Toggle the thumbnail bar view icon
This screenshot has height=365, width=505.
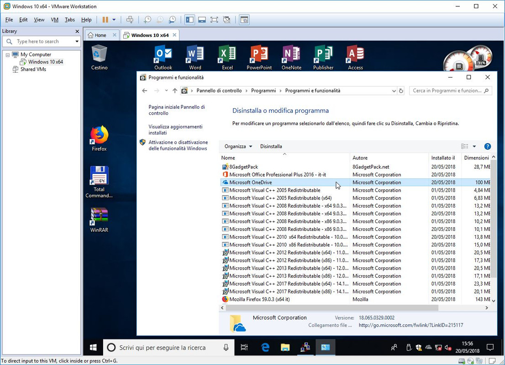coord(202,20)
